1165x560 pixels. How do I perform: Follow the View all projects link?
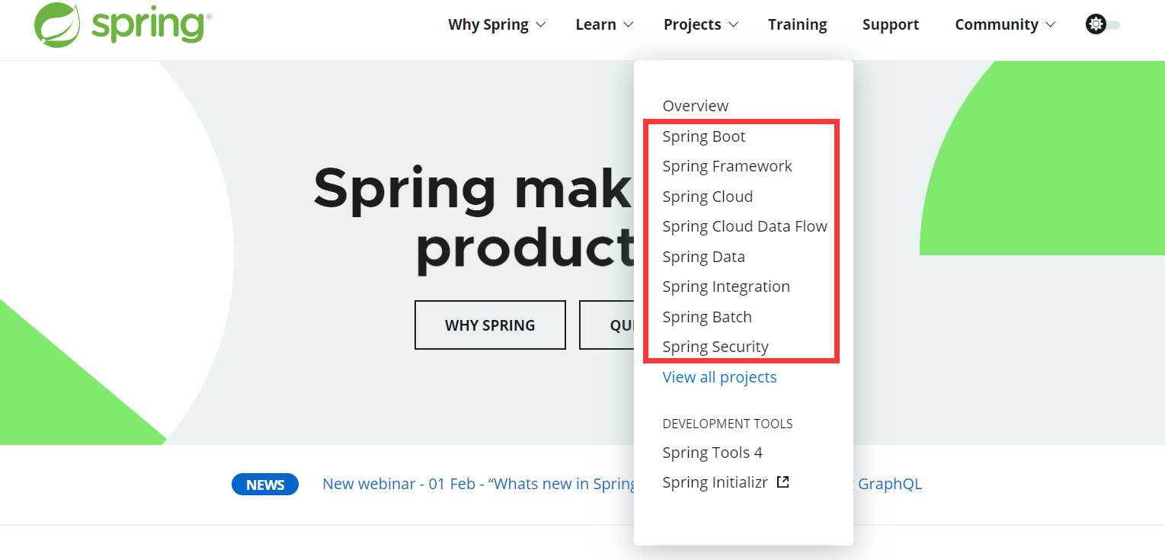tap(720, 377)
